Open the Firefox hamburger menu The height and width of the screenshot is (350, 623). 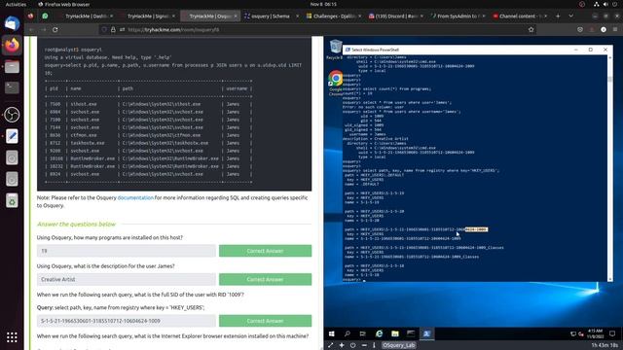pyautogui.click(x=615, y=30)
